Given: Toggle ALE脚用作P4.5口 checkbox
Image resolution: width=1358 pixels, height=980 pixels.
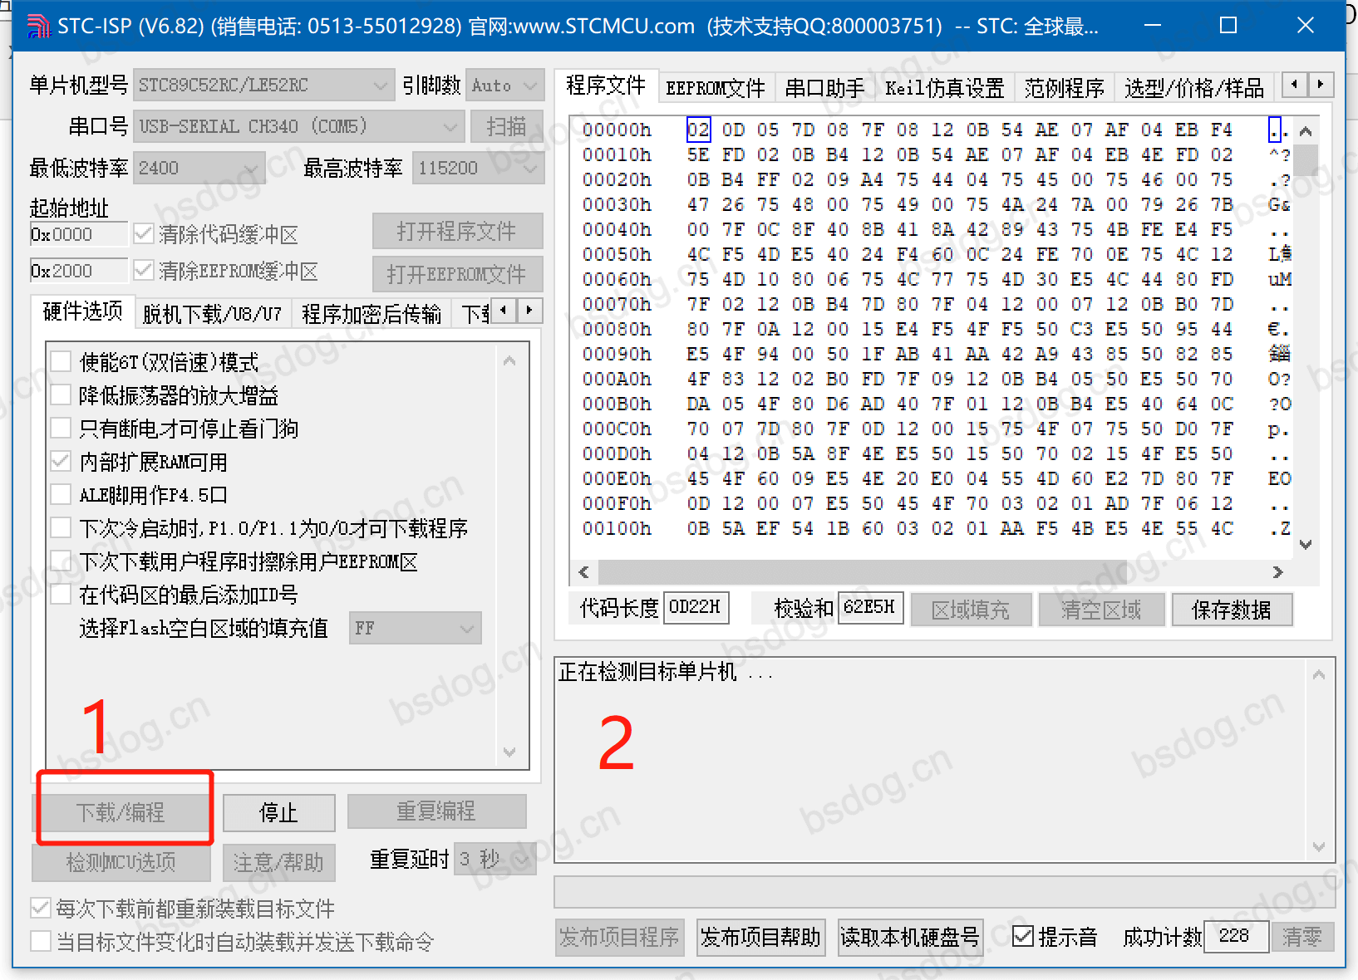Looking at the screenshot, I should [61, 495].
